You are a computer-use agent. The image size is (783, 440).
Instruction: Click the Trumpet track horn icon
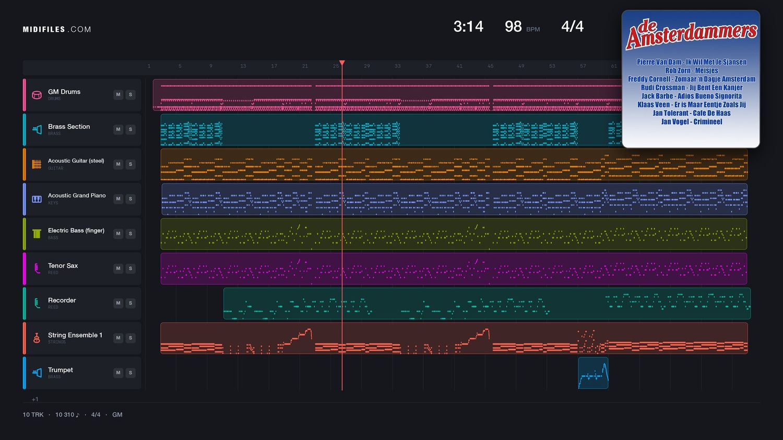[x=37, y=373]
